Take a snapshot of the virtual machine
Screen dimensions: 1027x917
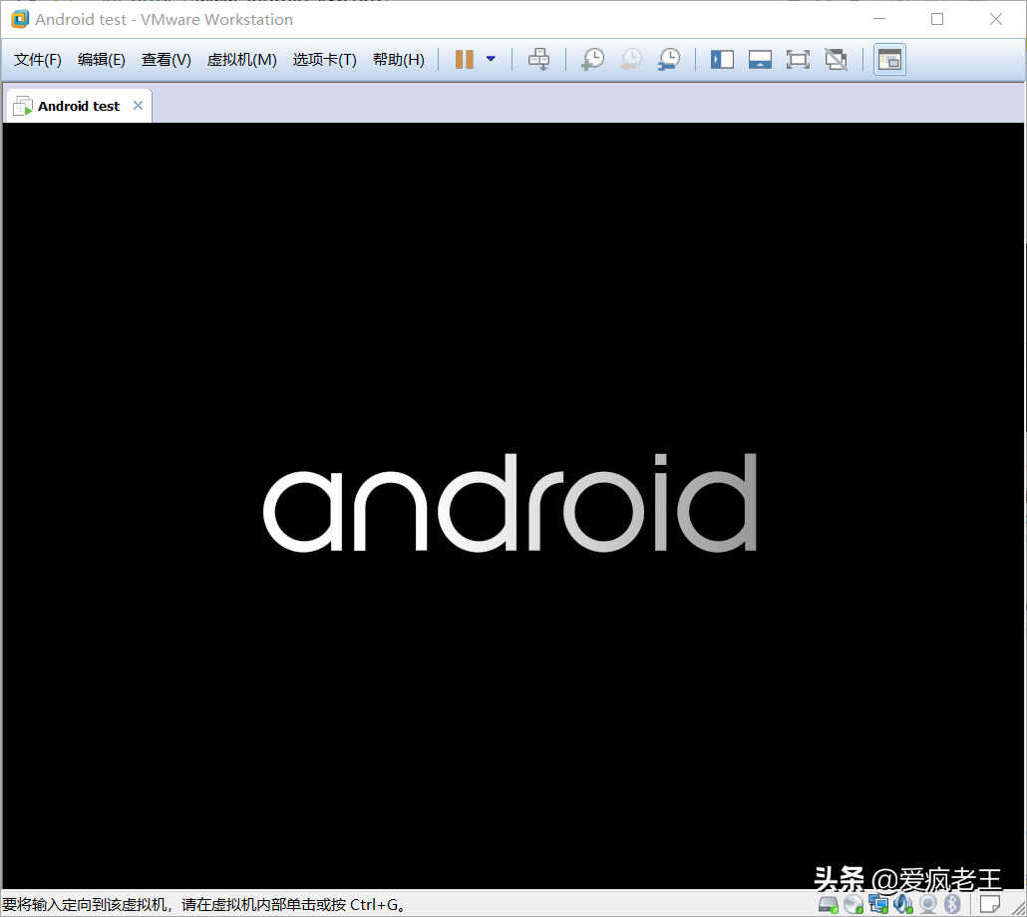point(593,60)
